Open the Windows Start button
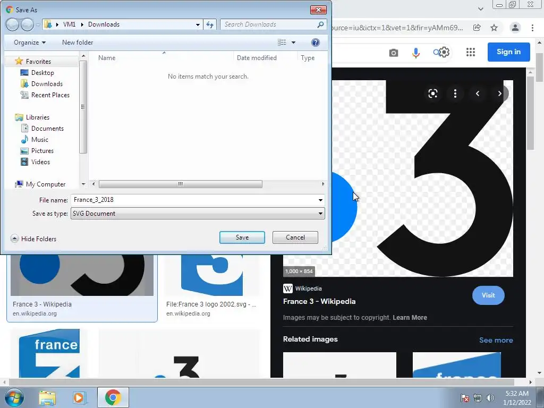The height and width of the screenshot is (408, 544). (x=14, y=397)
